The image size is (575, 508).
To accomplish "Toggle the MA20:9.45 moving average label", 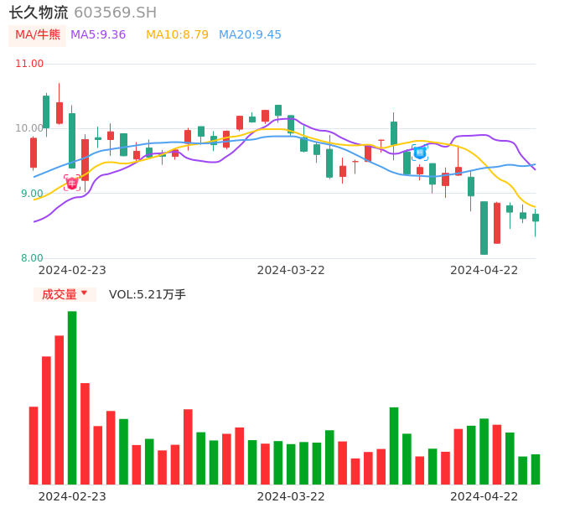I will click(250, 35).
